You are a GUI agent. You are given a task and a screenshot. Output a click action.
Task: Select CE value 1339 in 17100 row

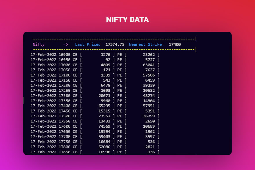coord(105,75)
